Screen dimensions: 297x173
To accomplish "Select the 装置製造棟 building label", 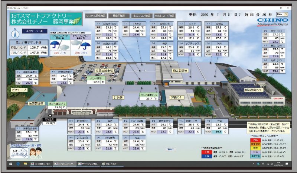I will pyautogui.click(x=36, y=103).
